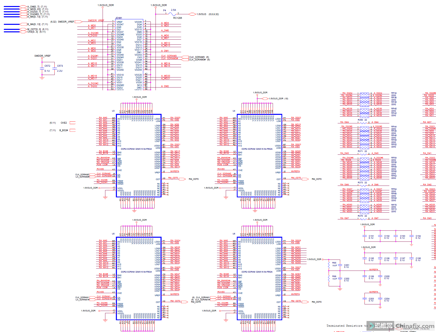
Task: Select the RP72 resistor pack label
Action: (394, 209)
